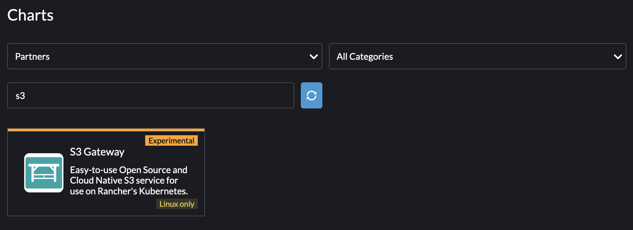Open the Partners repository dropdown
The image size is (633, 230).
click(x=164, y=56)
